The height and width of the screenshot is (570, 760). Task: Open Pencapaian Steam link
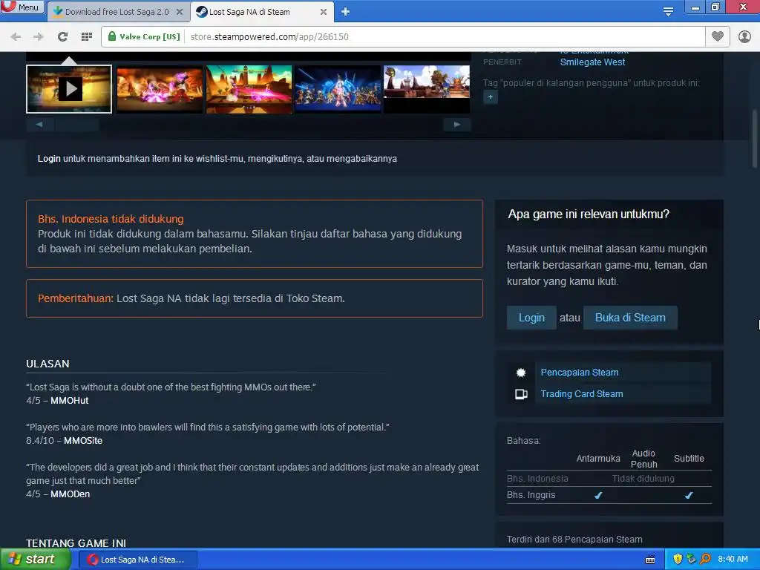coord(579,373)
